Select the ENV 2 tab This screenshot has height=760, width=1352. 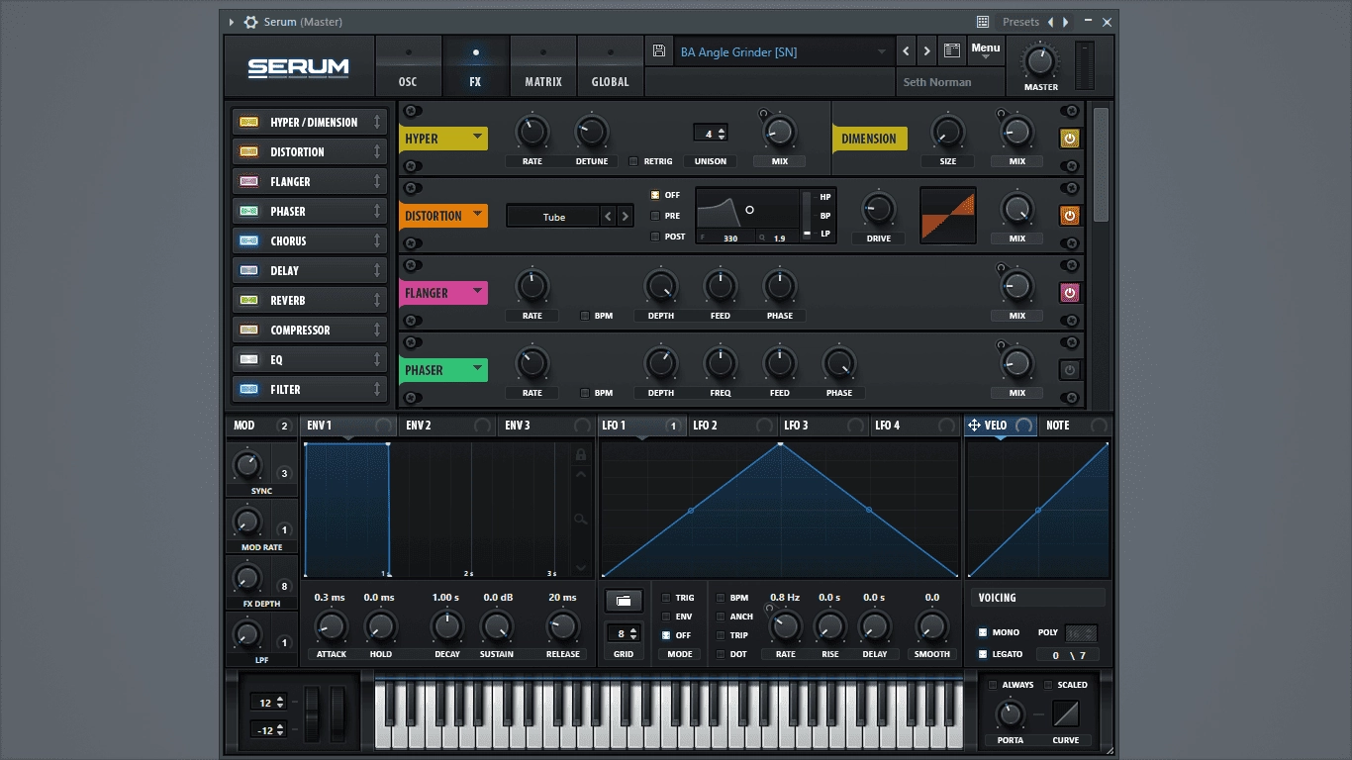coord(445,426)
